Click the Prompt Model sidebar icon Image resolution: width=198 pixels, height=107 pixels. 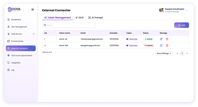coord(8,41)
